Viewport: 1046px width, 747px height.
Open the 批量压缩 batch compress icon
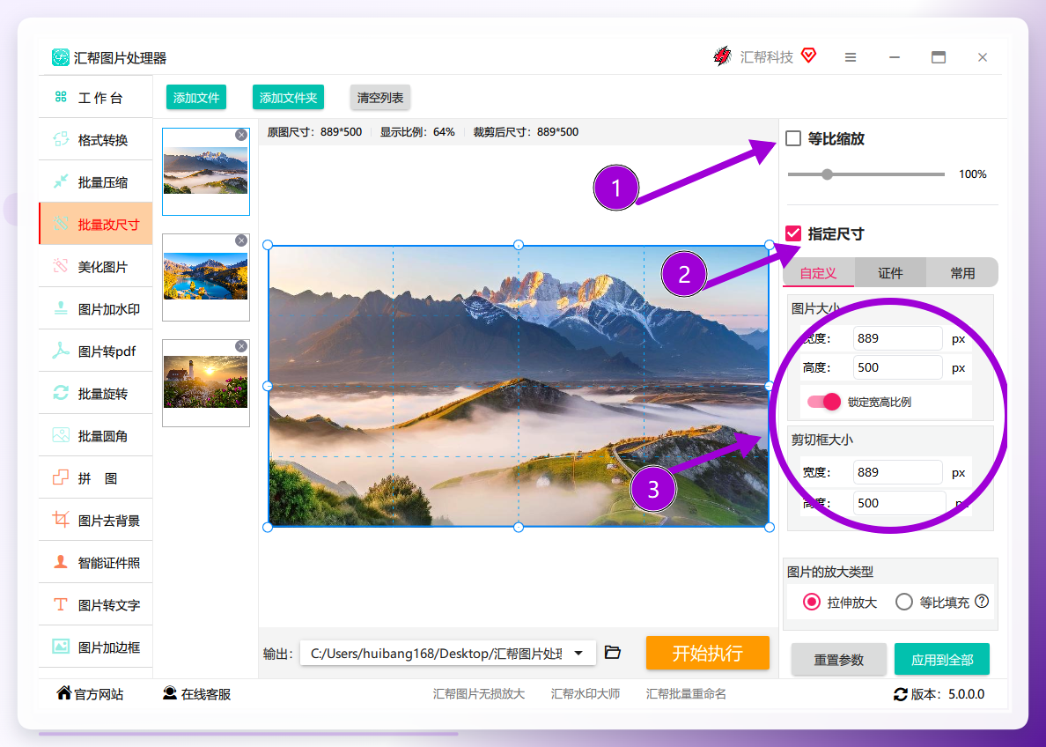click(61, 181)
